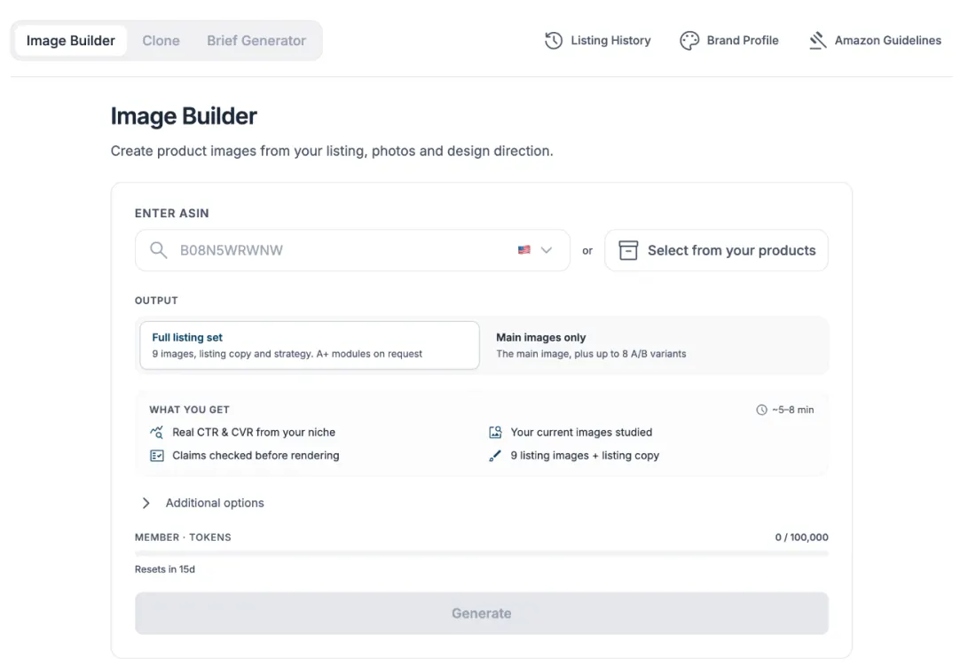The image size is (976, 666).
Task: Open the marketplace country dropdown chevron
Action: (547, 250)
